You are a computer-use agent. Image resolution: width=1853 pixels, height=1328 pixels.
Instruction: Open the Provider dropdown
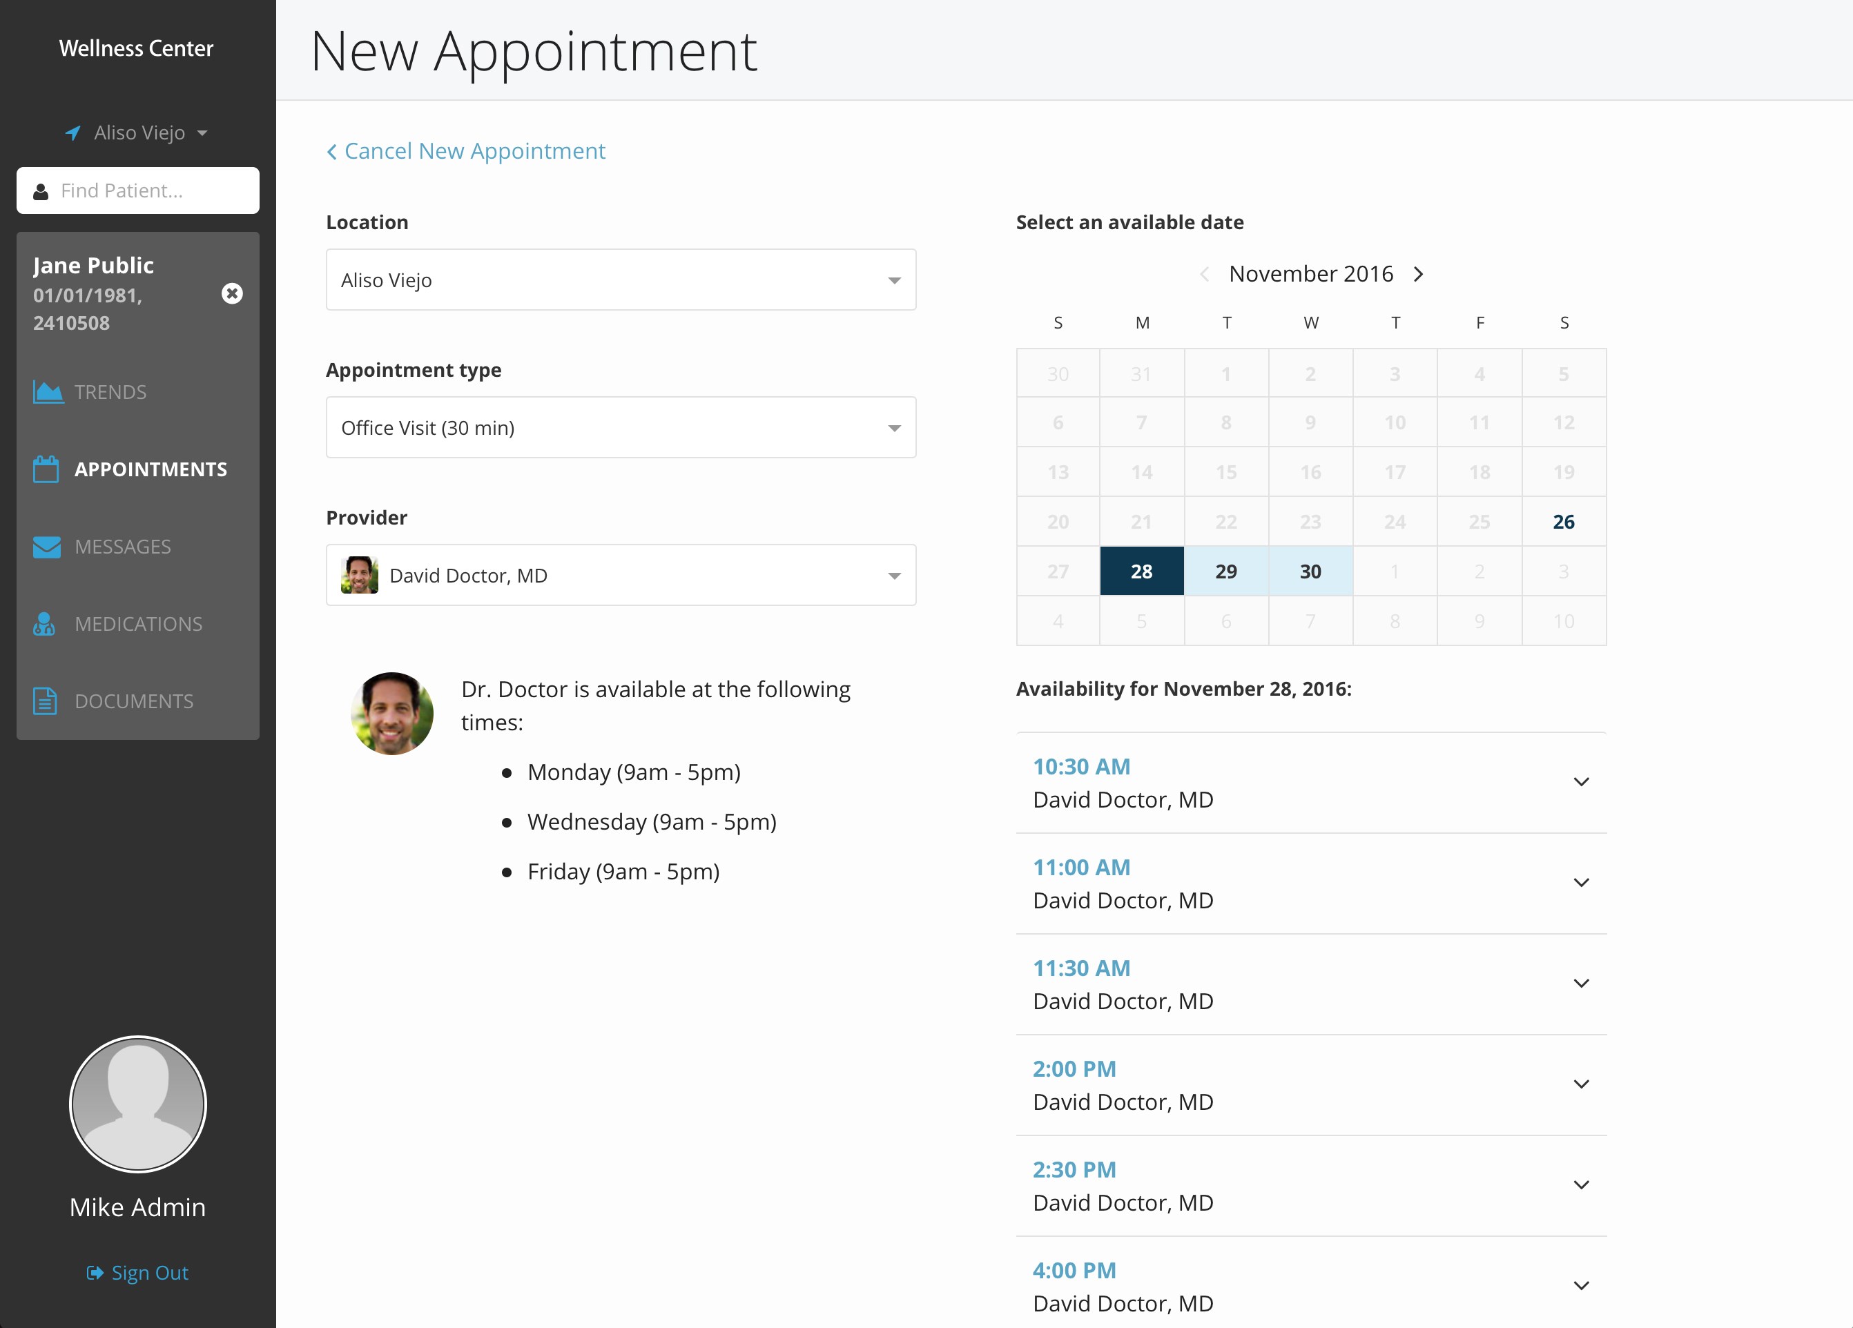(620, 576)
